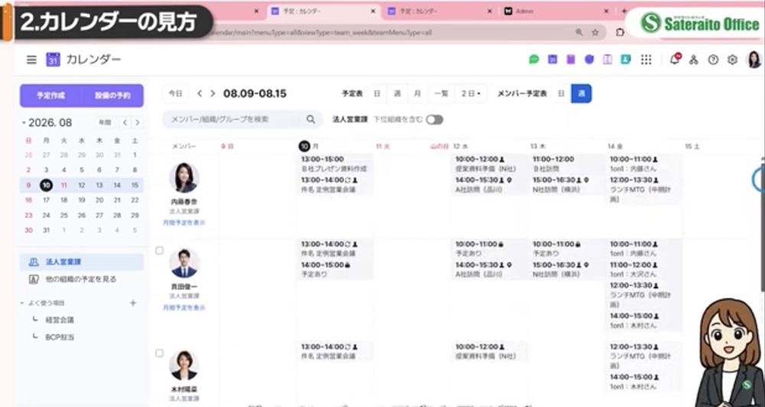Toggle 下位組織を含む switch
Screen dimensions: 765x407
435,119
